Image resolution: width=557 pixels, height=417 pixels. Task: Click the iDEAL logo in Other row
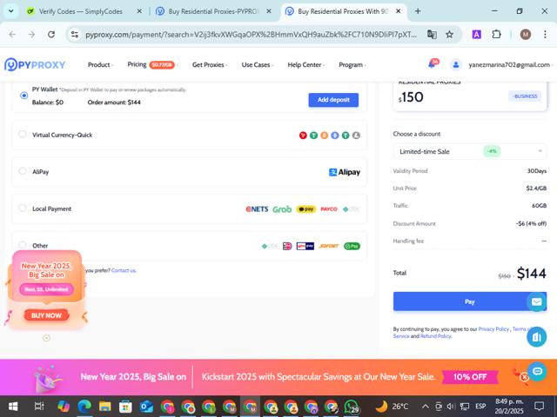point(287,246)
